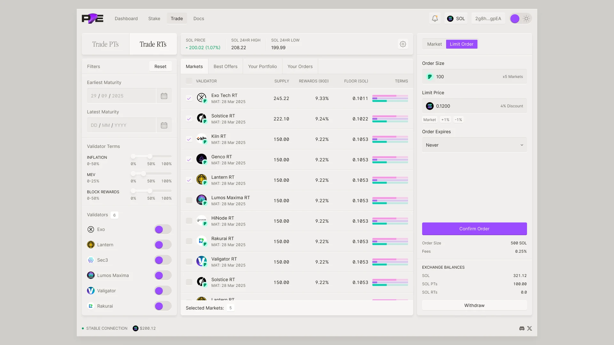Reset the filters
Screen dimensions: 614x345
point(160,66)
